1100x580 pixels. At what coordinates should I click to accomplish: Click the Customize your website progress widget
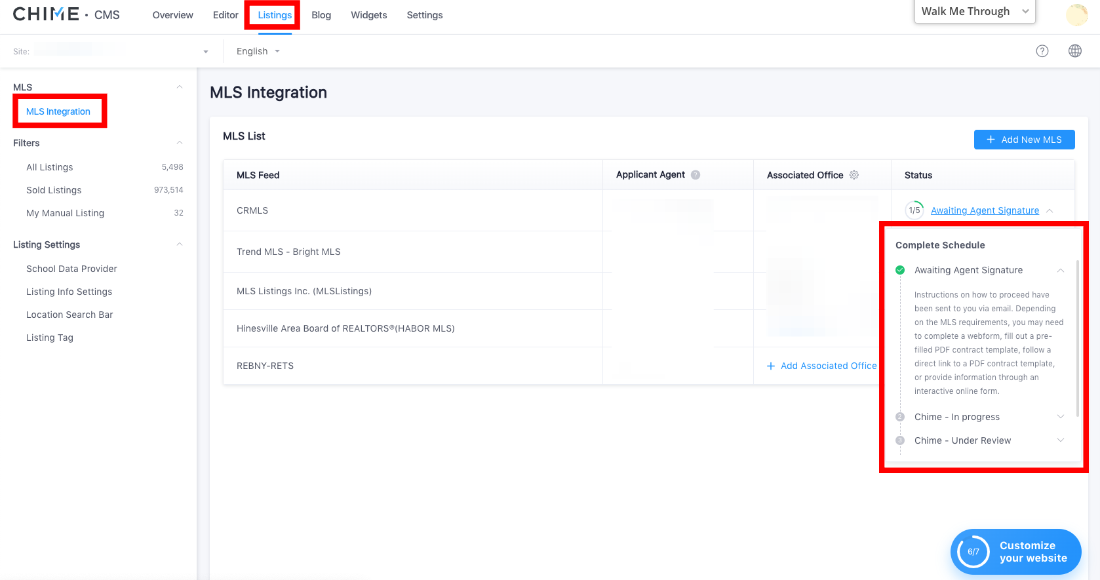coord(1015,552)
